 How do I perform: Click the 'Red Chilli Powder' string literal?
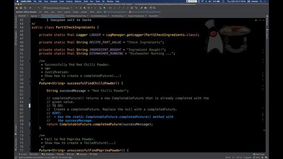[110, 91]
